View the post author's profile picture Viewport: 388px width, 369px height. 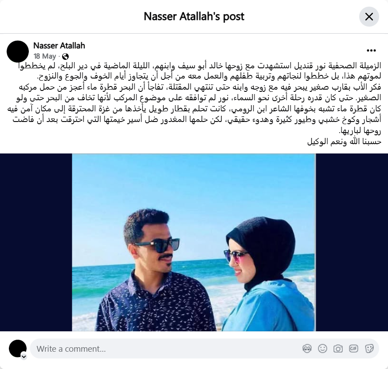pyautogui.click(x=18, y=51)
